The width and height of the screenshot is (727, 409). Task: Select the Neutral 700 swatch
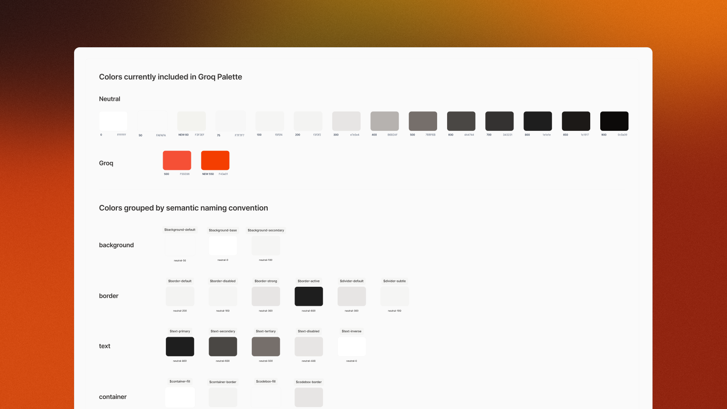click(x=499, y=121)
